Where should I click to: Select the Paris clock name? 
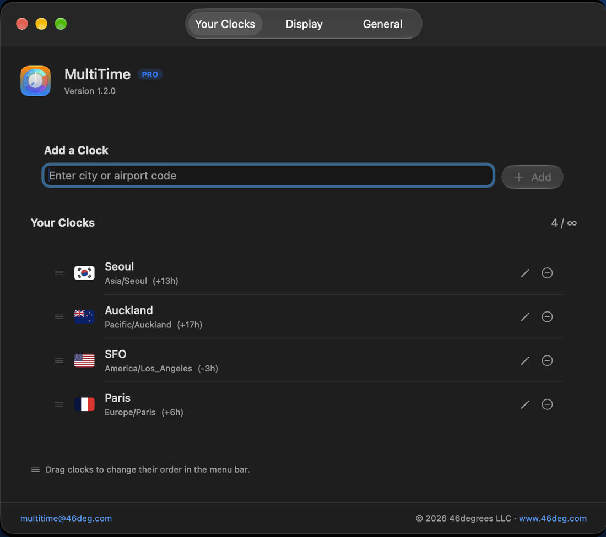(117, 398)
